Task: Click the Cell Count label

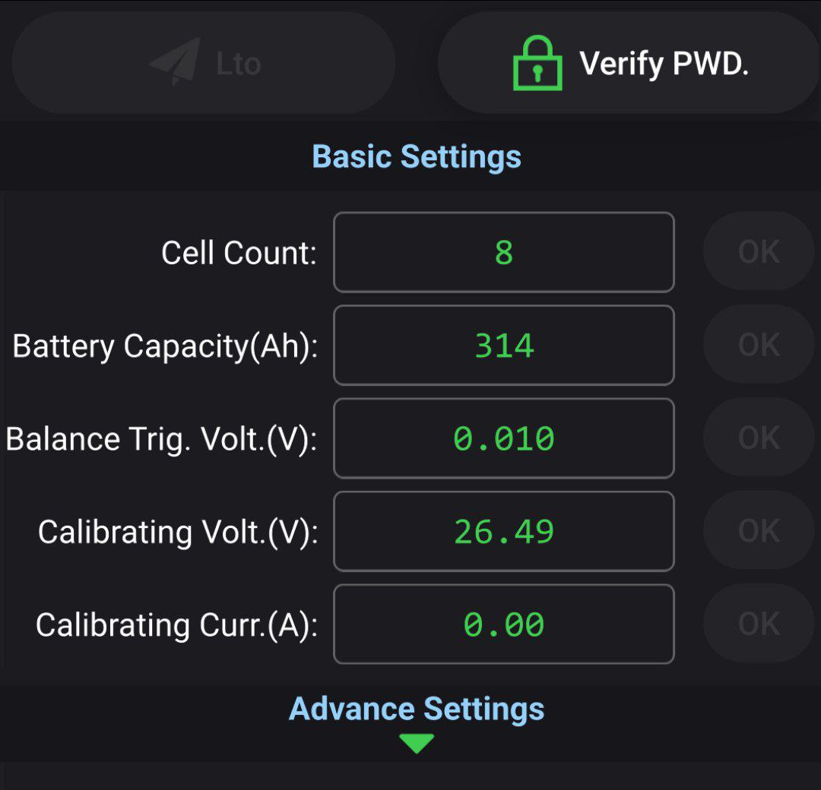Action: click(x=239, y=253)
